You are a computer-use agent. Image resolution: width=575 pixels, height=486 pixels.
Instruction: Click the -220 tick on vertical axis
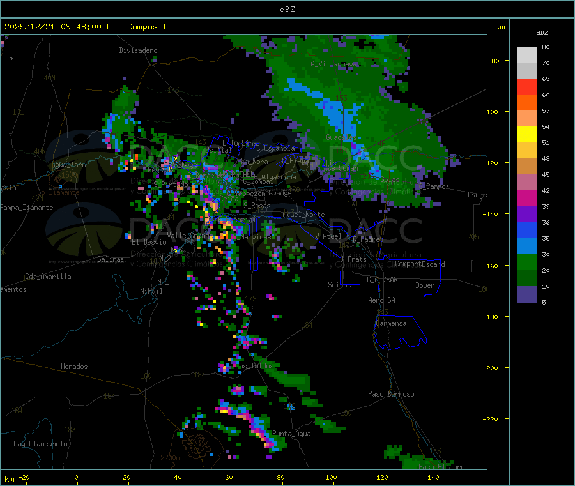492,420
